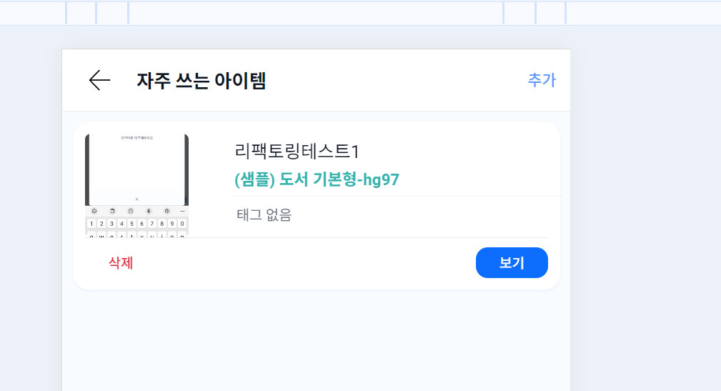The height and width of the screenshot is (391, 721).
Task: Delete the item with 삭제
Action: point(121,262)
